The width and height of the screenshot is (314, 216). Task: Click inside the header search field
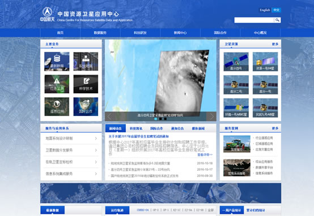pyautogui.click(x=254, y=20)
